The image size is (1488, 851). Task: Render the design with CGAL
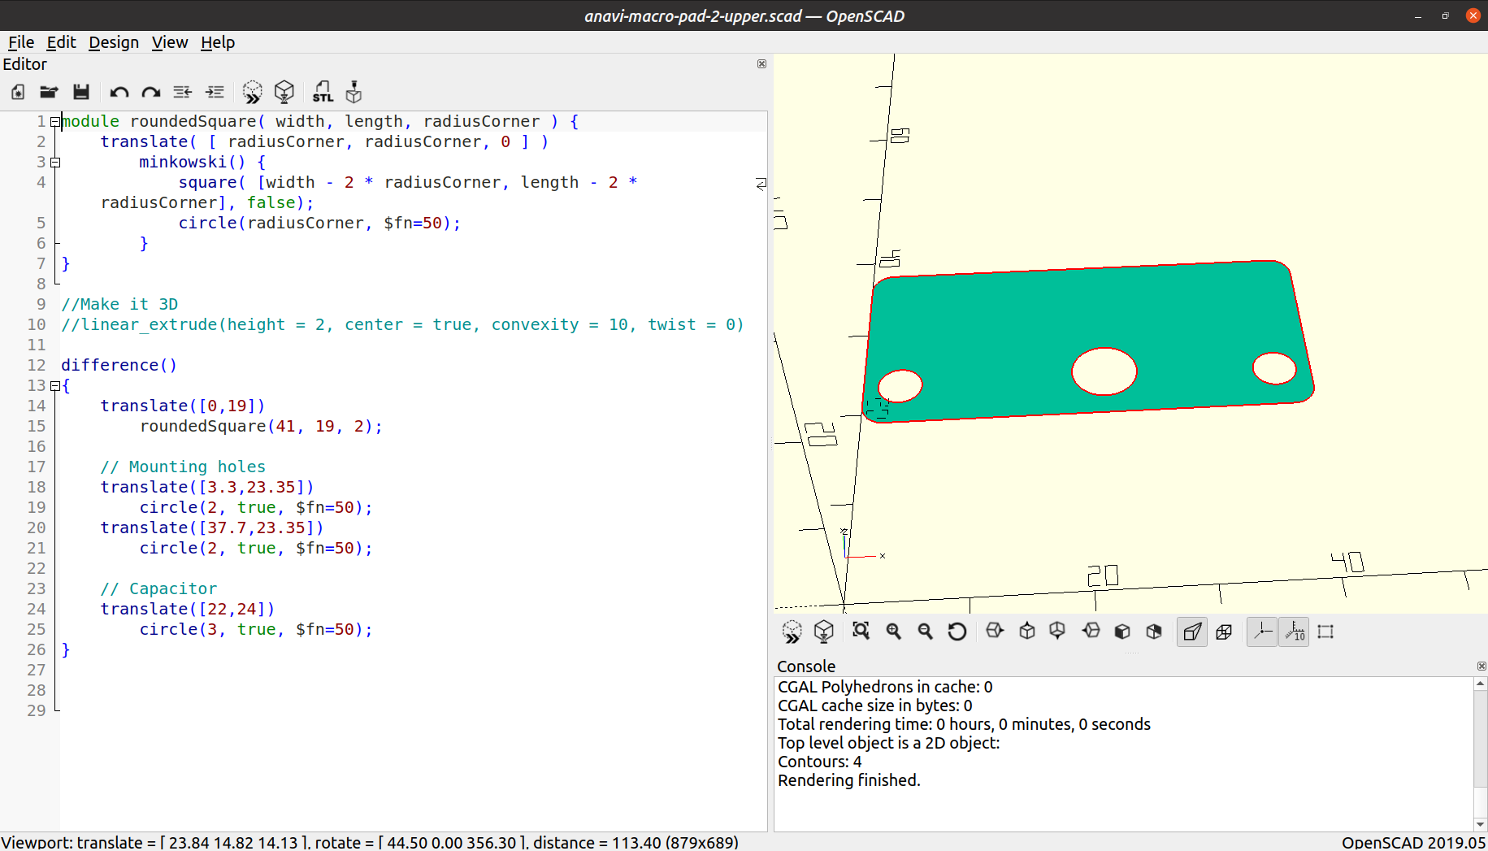click(x=284, y=92)
